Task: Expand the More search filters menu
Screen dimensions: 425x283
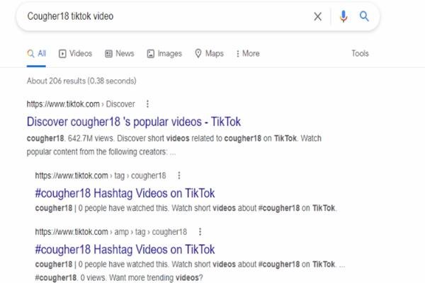Action: click(248, 54)
